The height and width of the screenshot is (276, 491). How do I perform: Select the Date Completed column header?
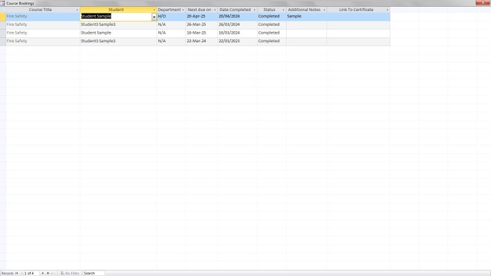pos(237,10)
